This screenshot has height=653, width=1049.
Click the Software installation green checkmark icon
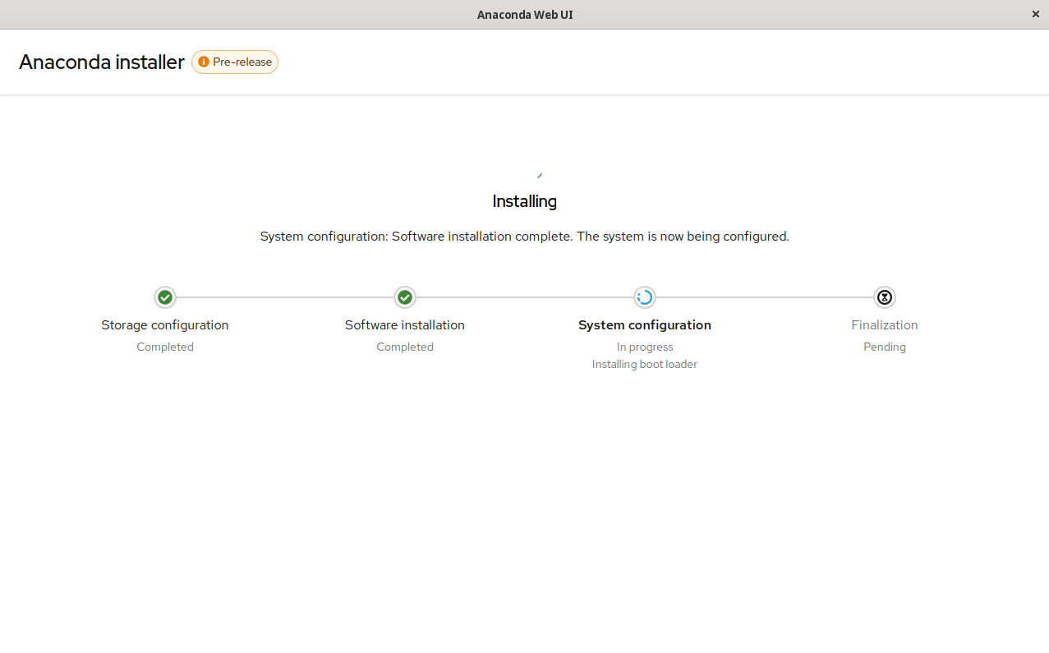(405, 297)
